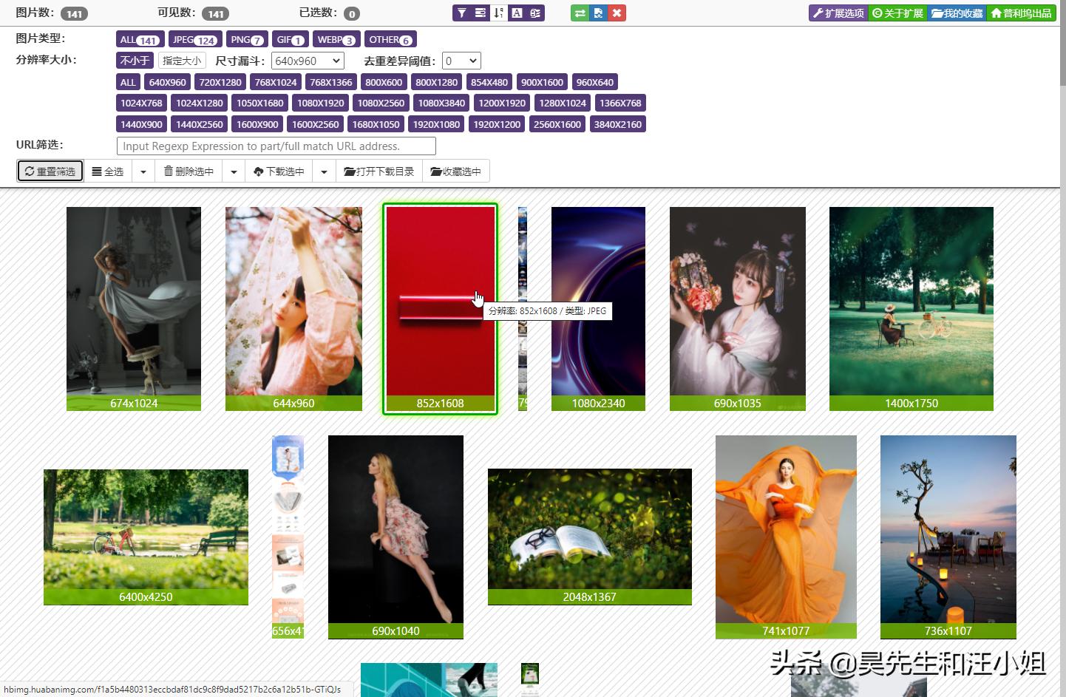Open 普利坞出品 home link
The image size is (1066, 697).
[x=1021, y=13]
